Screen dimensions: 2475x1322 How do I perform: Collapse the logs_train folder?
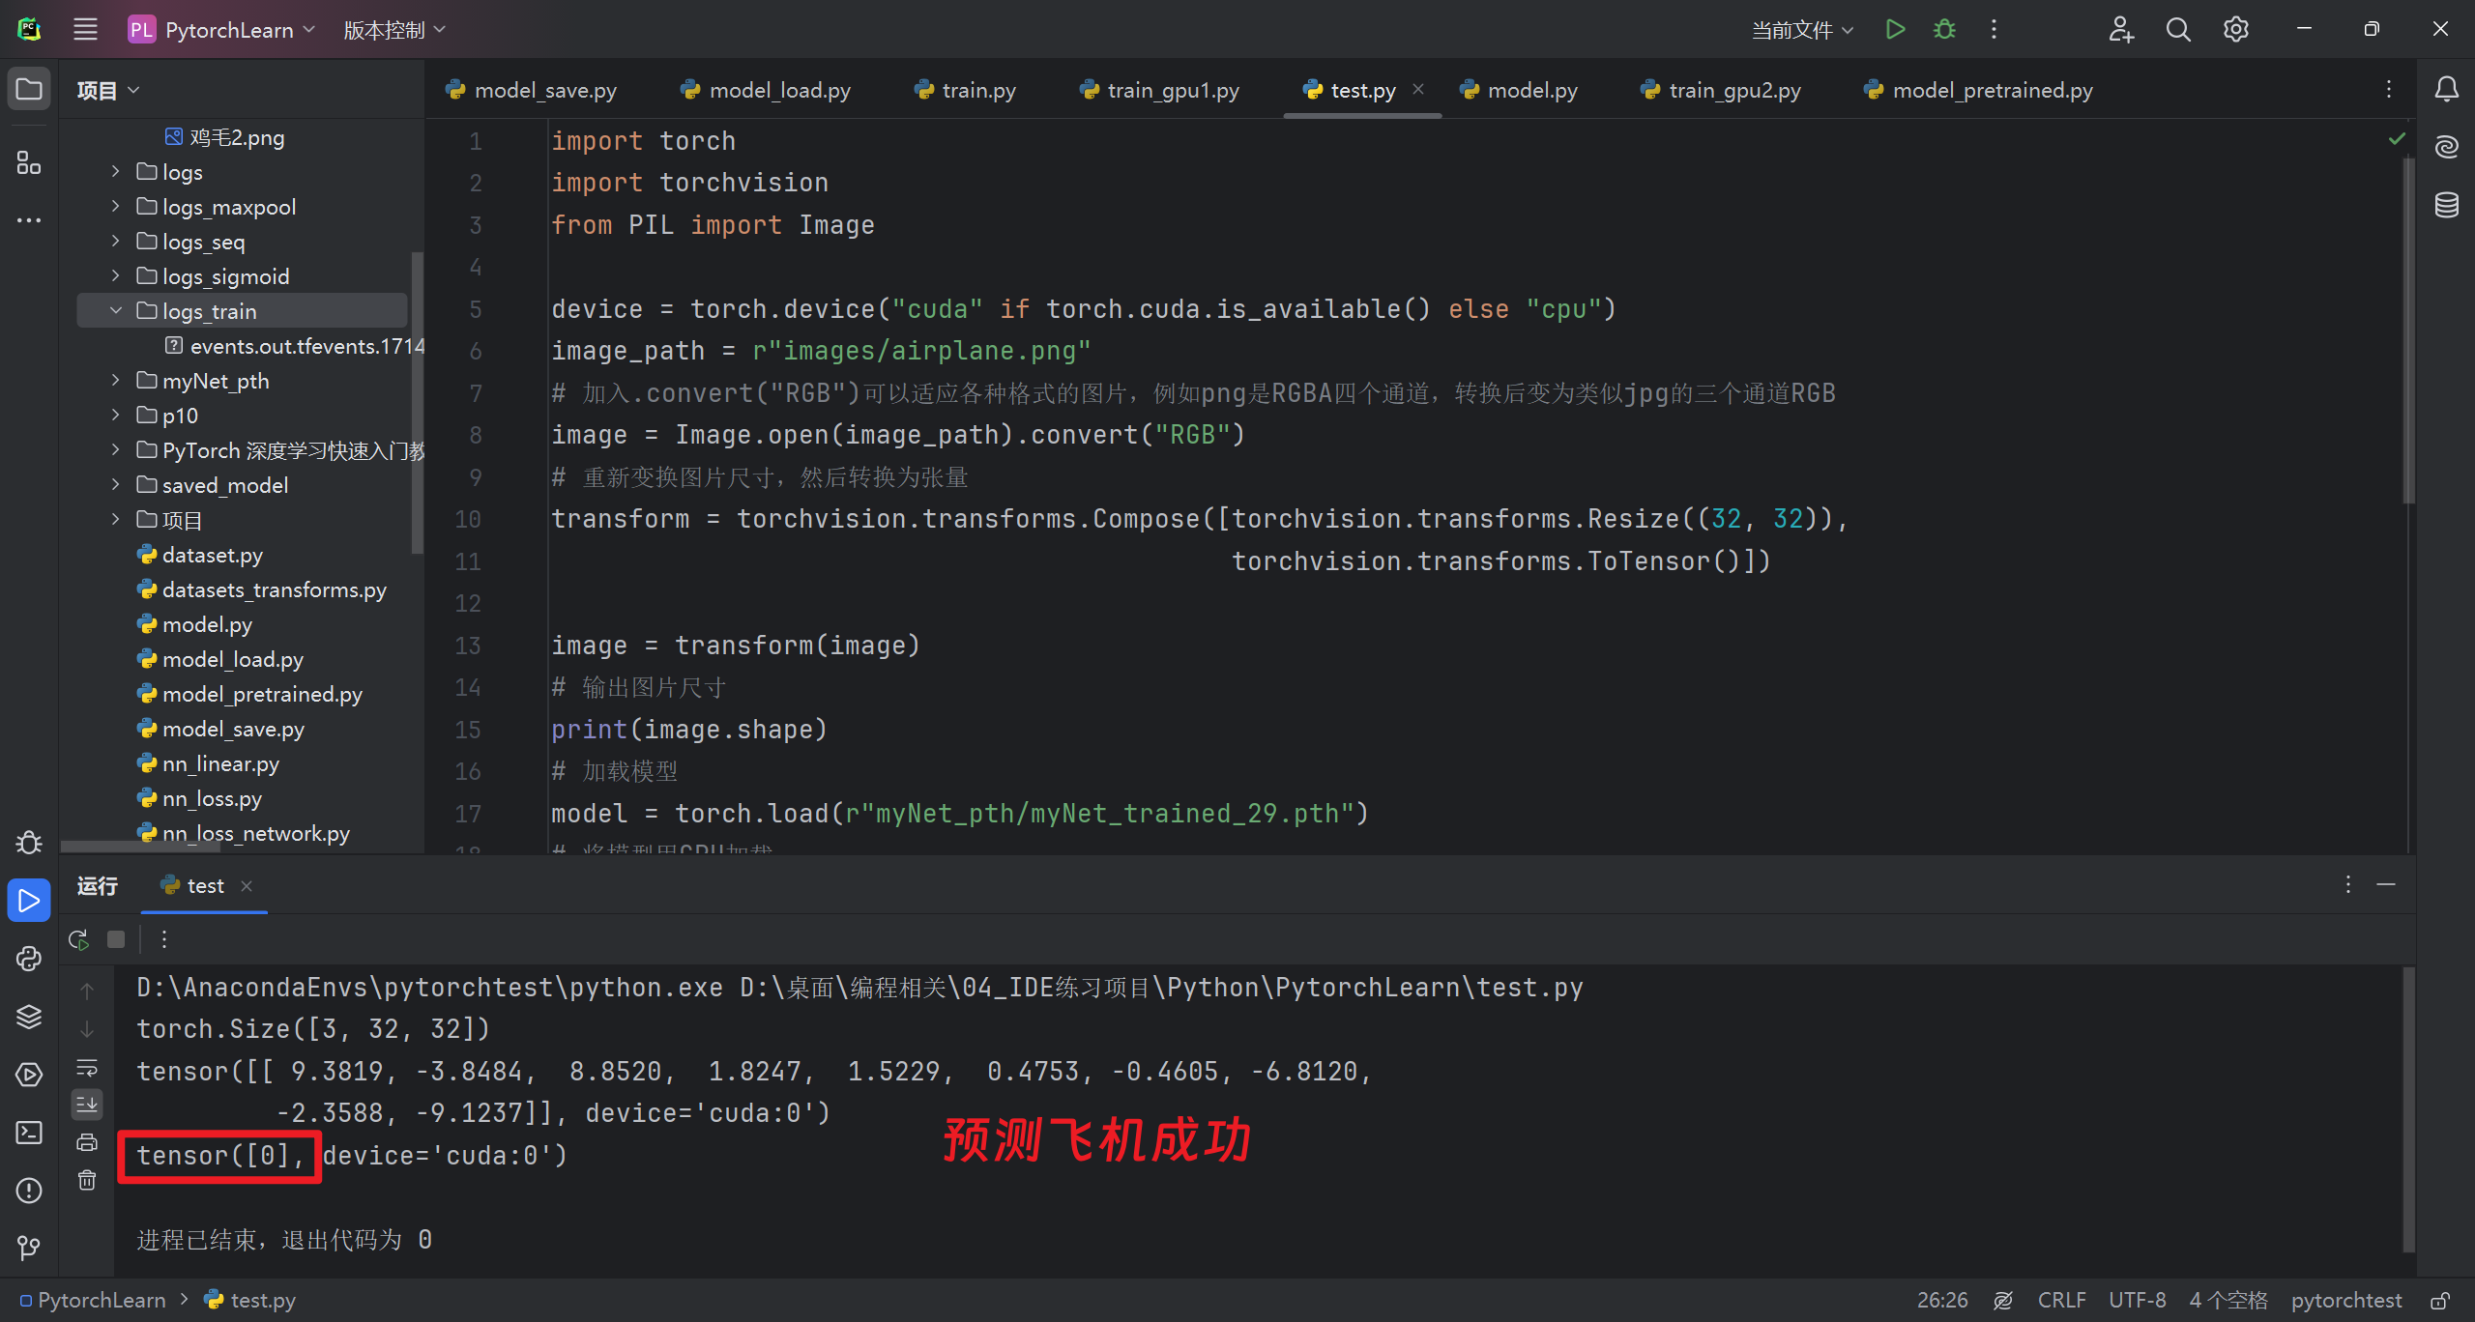click(116, 311)
